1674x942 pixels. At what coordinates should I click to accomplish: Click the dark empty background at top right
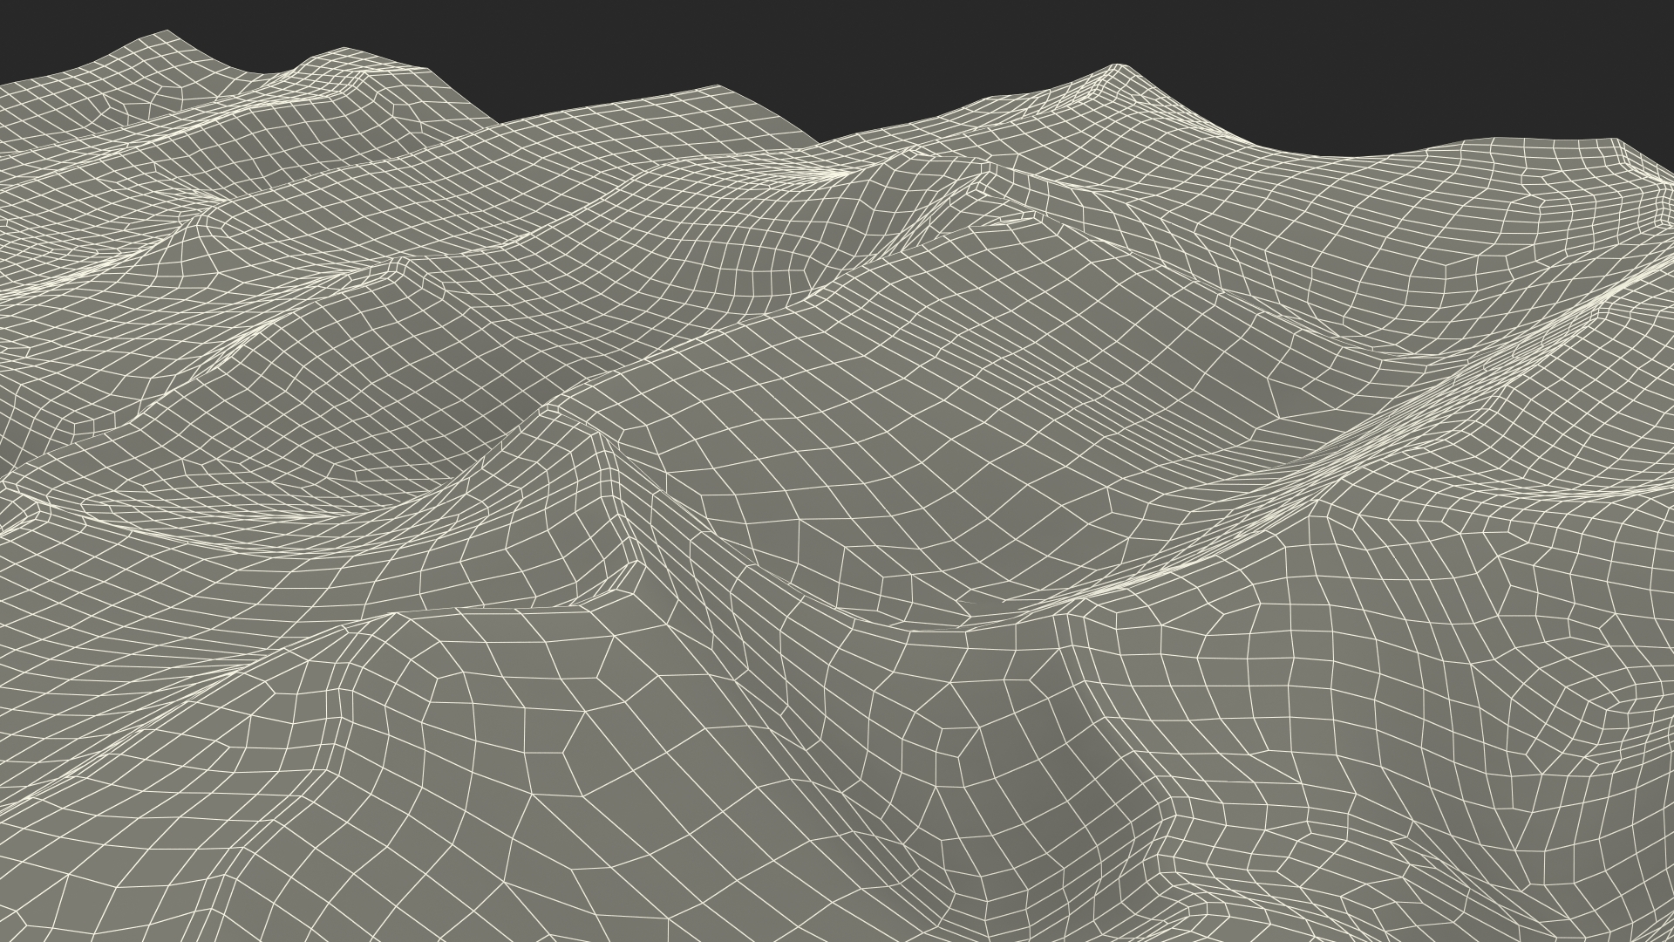1439,52
